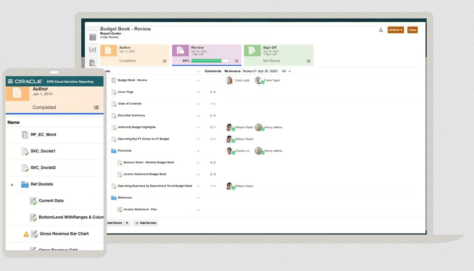Open the Sign Off phase details list icon
Viewport: 474px width, 271px height.
coord(308,61)
